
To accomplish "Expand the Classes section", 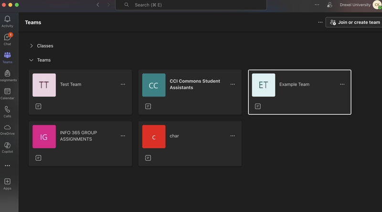I will 32,46.
